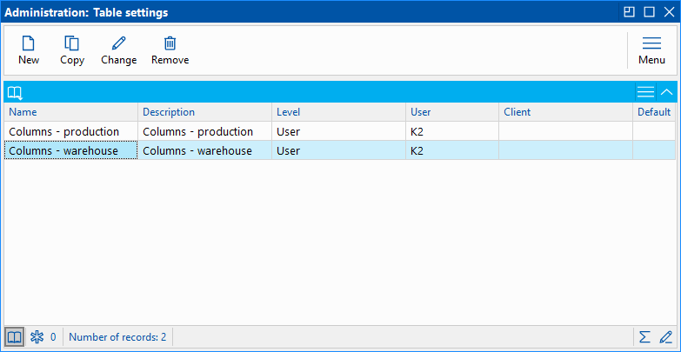Collapse the grid header with chevron
Viewport: 681px width, 352px height.
pos(667,92)
